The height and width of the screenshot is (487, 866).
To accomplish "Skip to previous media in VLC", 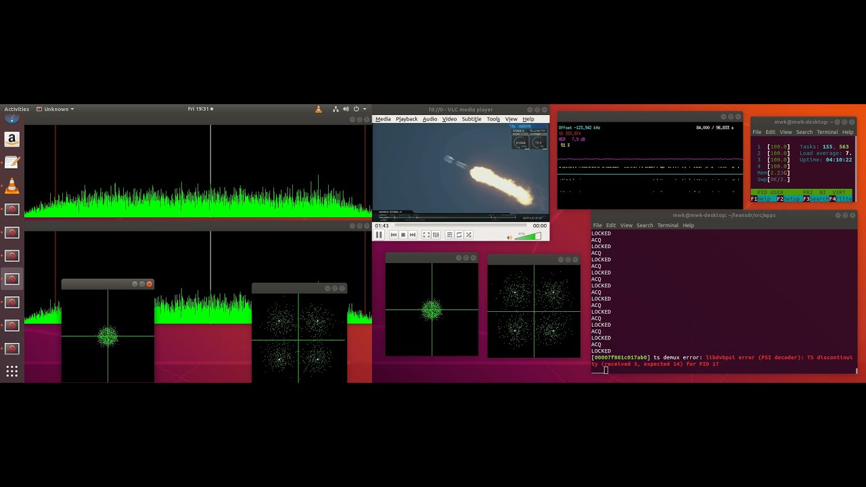I will pyautogui.click(x=394, y=235).
